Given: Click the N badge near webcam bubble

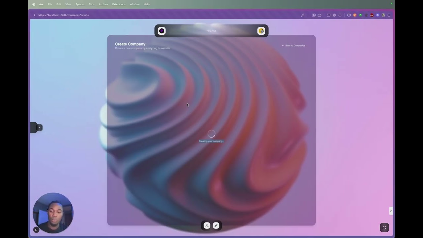Looking at the screenshot, I should (36, 230).
